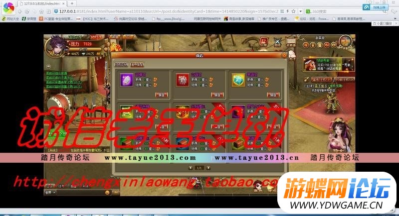Open the second task-tracker tab on right
399x216 pixels.
coord(345,80)
